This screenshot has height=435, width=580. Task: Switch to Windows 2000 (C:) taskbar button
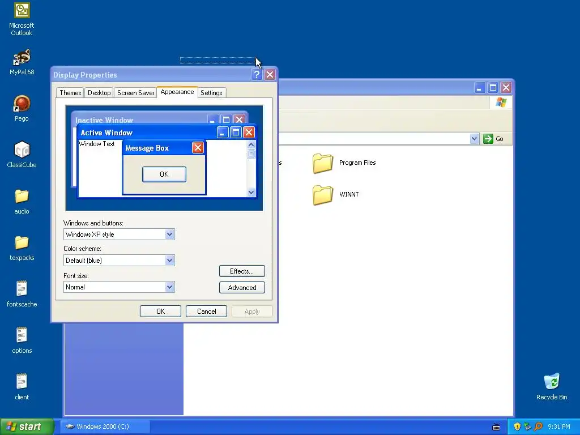[105, 427]
